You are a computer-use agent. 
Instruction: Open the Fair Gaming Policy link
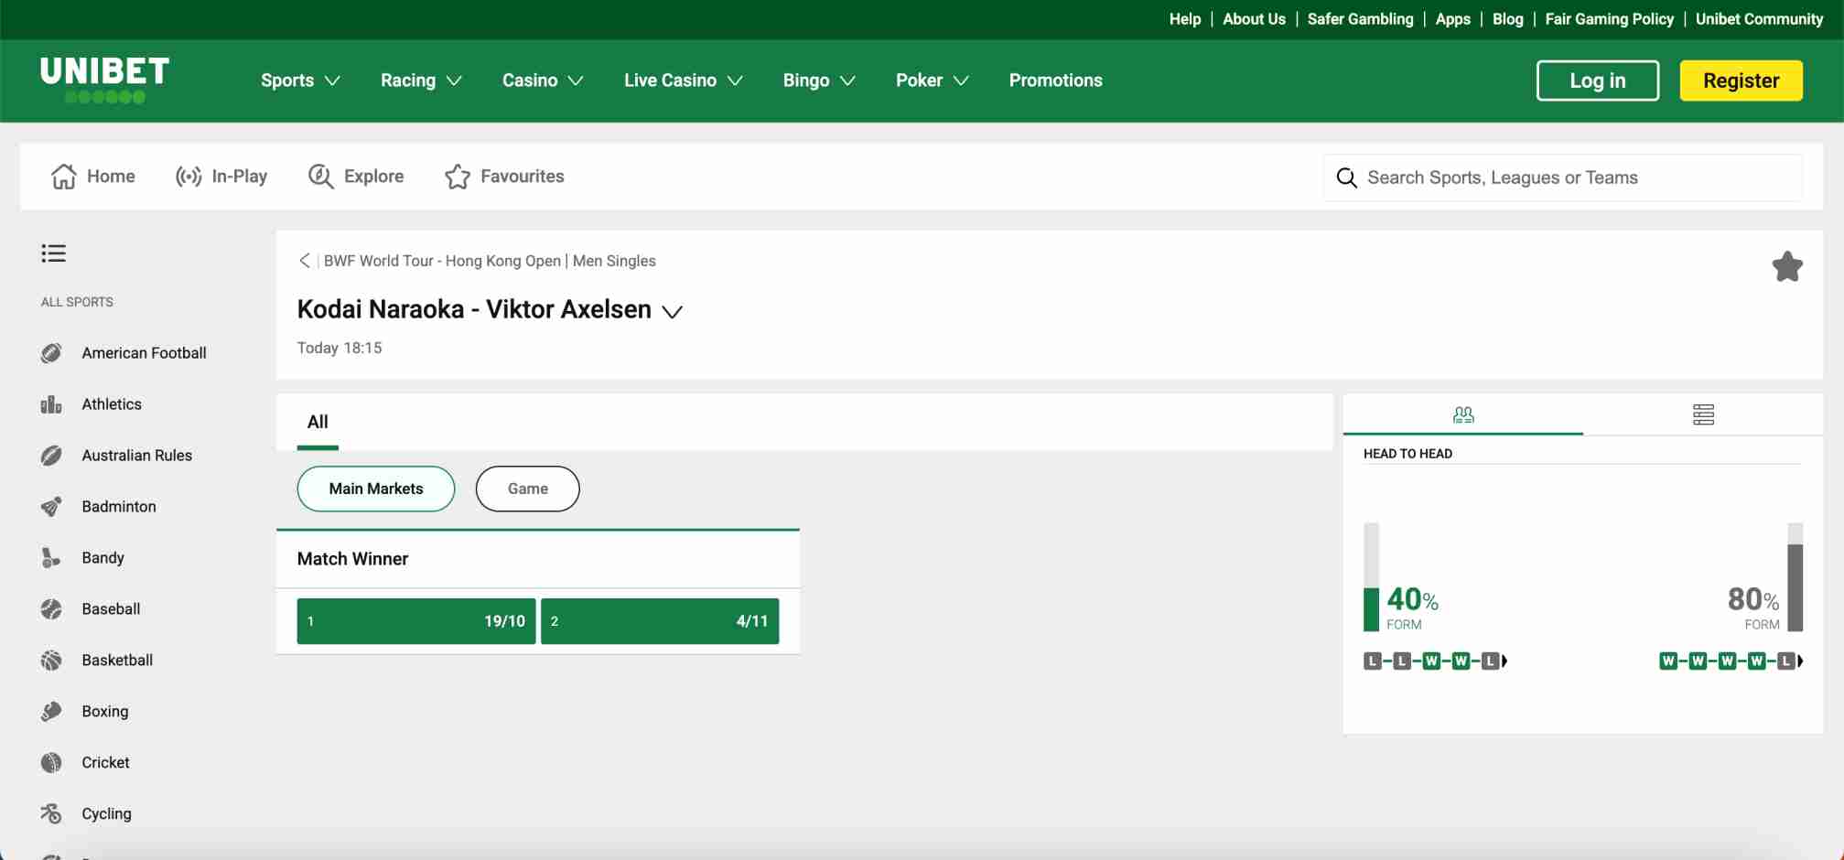point(1609,19)
